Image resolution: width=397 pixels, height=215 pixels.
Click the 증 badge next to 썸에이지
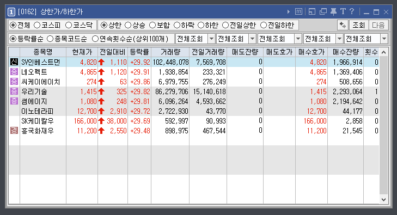pos(14,101)
